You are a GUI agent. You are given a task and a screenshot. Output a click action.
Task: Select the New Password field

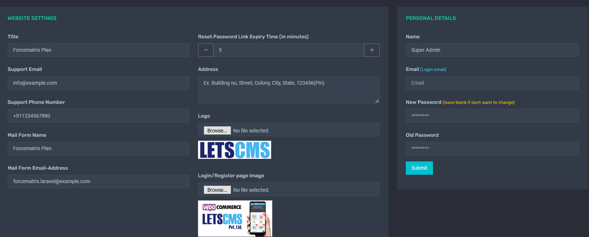tap(492, 116)
